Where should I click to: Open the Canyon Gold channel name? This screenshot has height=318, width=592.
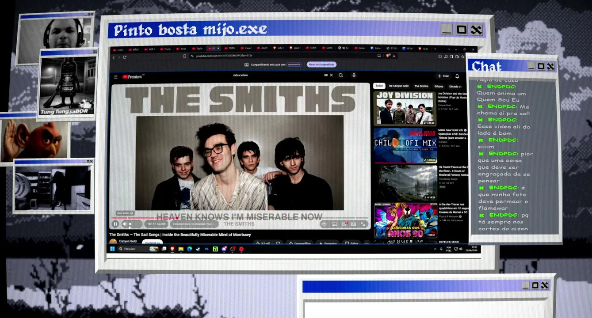click(128, 241)
